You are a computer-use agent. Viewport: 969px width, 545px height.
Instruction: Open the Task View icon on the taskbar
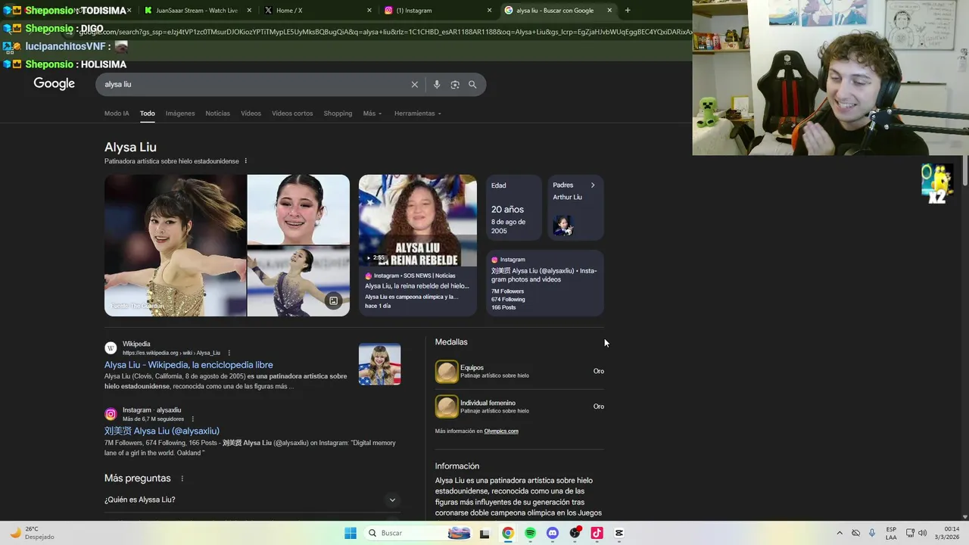pos(484,533)
